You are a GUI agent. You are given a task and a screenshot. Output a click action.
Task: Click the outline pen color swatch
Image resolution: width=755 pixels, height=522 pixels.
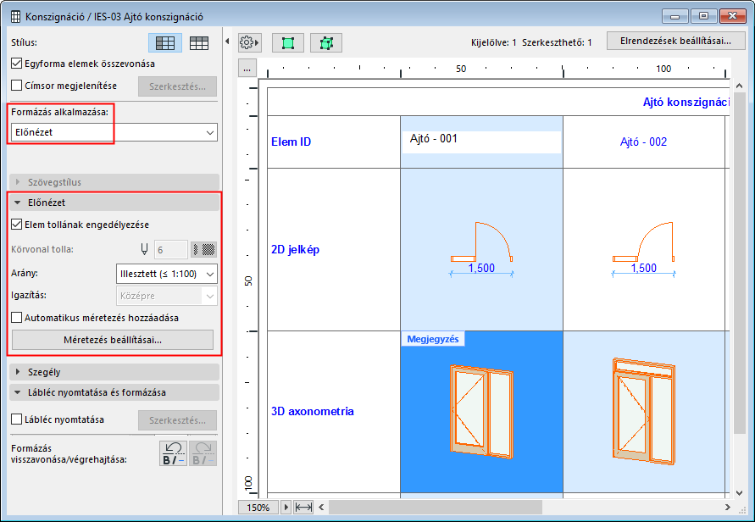click(203, 249)
